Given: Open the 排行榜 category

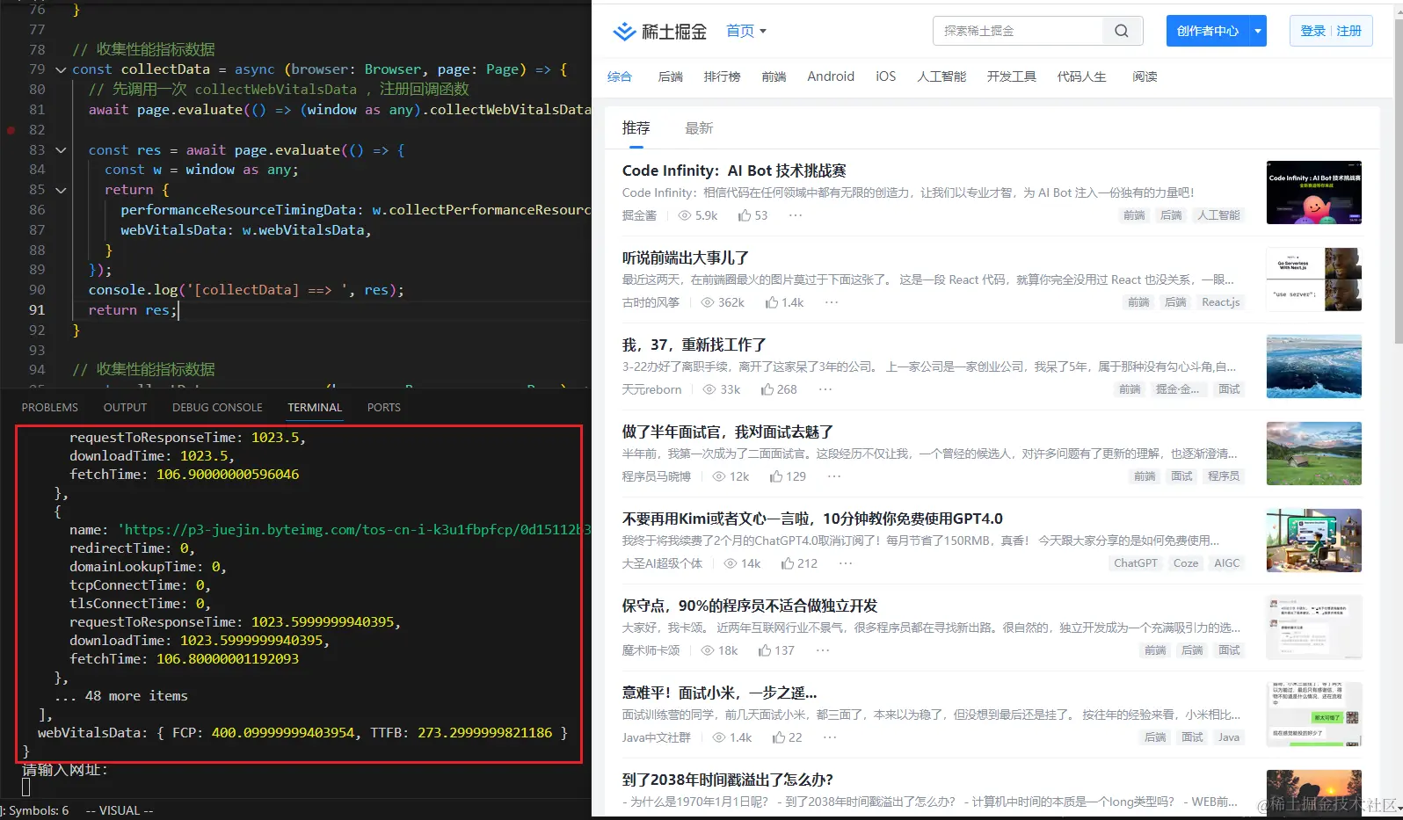Looking at the screenshot, I should pos(723,76).
